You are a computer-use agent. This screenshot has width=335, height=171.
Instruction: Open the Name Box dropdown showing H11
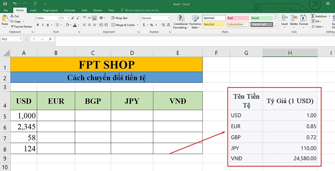(x=21, y=39)
